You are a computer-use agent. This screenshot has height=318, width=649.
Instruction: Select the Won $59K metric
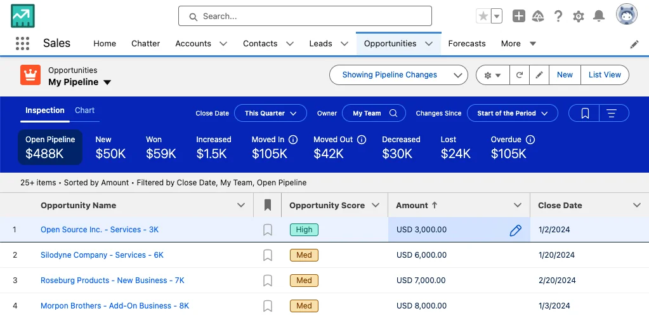161,147
